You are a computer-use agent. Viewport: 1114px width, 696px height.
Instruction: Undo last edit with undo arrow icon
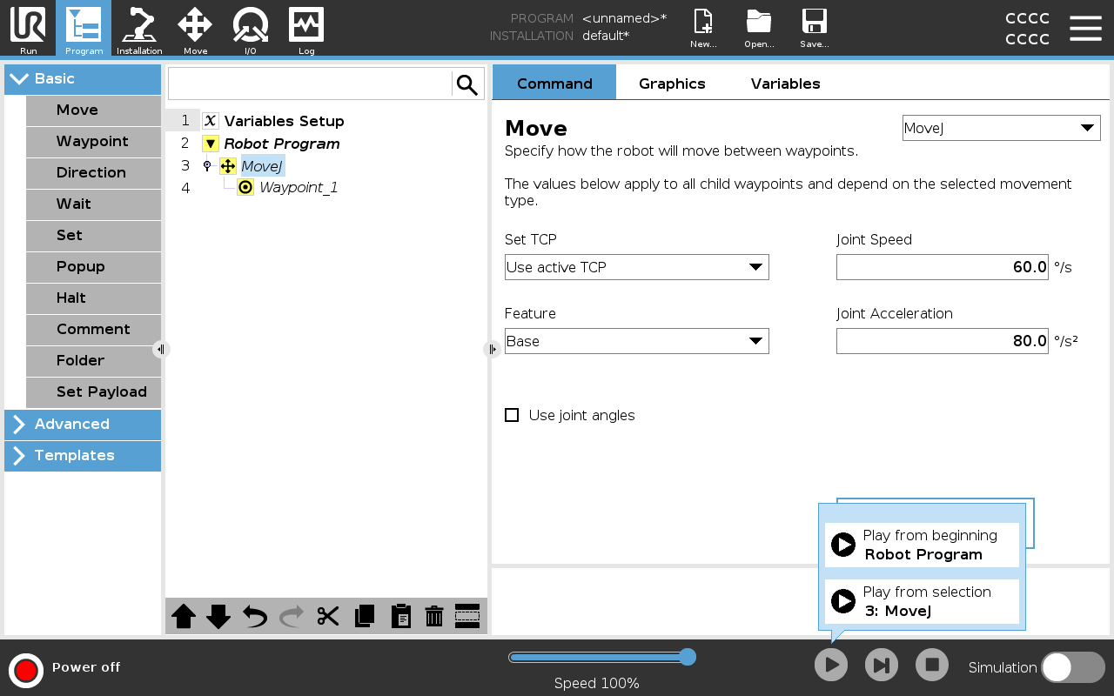coord(253,616)
